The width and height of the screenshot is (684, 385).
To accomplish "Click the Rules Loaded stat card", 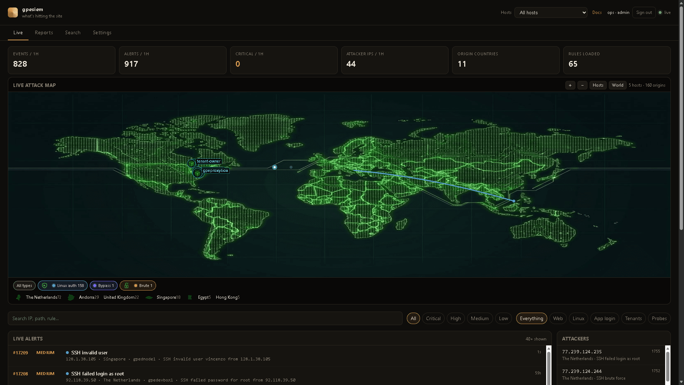I will [x=617, y=60].
